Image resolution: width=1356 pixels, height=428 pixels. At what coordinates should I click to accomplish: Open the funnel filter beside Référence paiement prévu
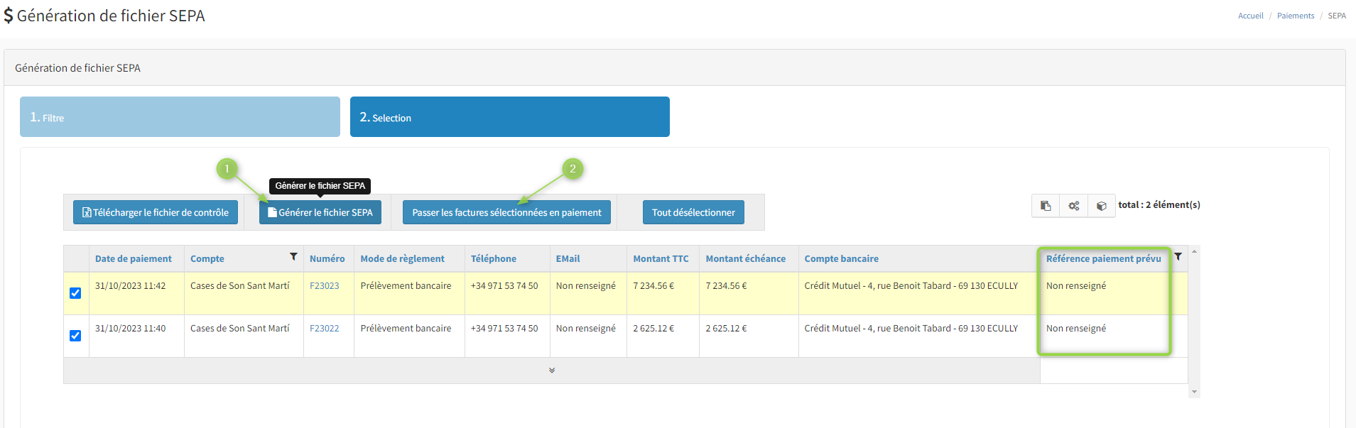(1178, 256)
